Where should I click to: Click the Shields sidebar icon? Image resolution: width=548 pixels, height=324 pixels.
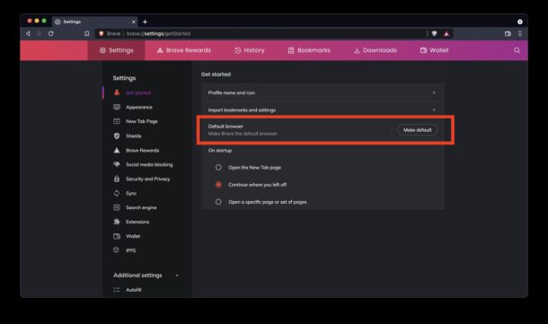(x=117, y=136)
